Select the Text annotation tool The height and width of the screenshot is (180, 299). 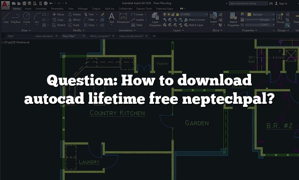coord(112,18)
